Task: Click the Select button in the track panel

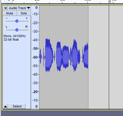Action: click(x=17, y=106)
